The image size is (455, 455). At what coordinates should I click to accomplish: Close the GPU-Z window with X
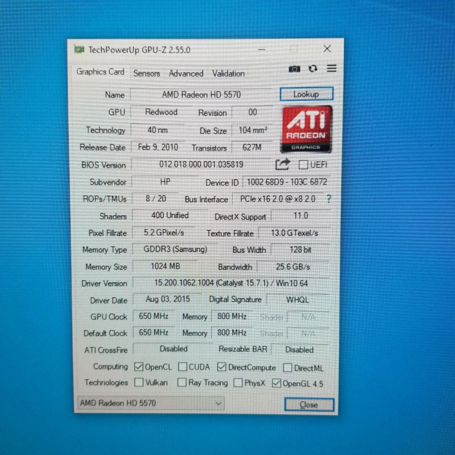pyautogui.click(x=327, y=49)
